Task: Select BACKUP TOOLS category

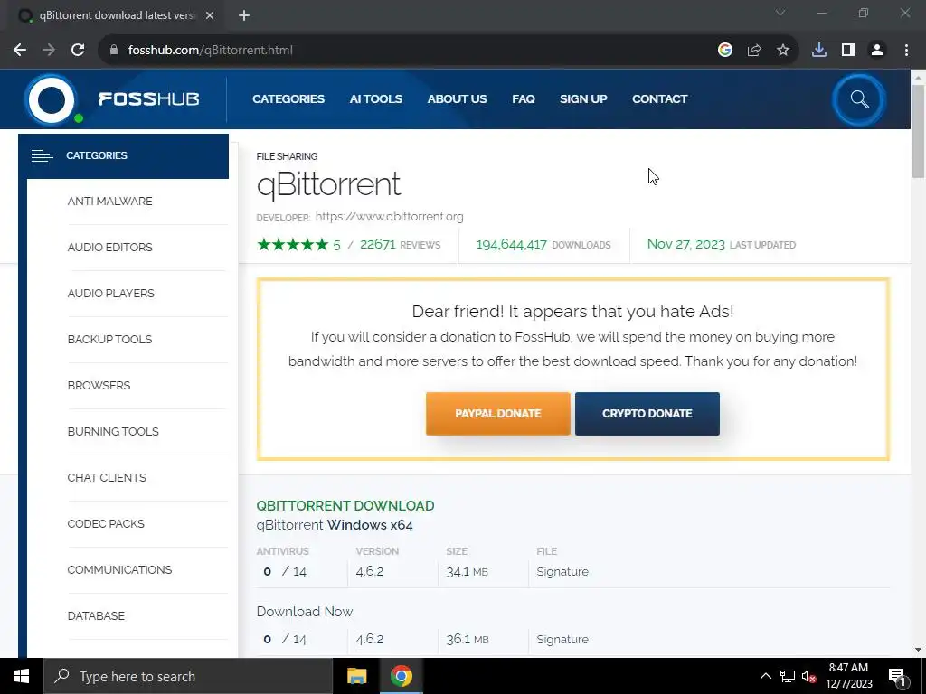Action: pyautogui.click(x=109, y=340)
